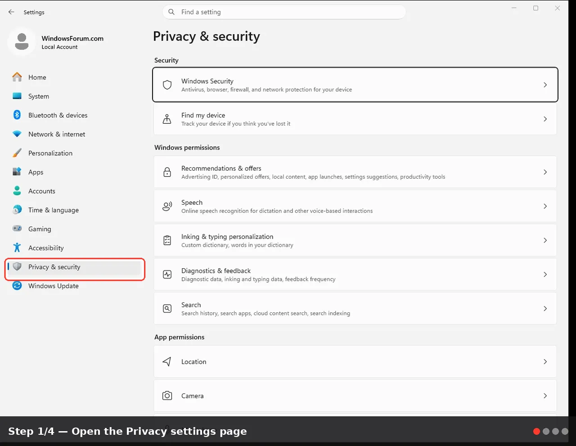Click the back arrow in Settings
The height and width of the screenshot is (446, 576).
(x=11, y=12)
